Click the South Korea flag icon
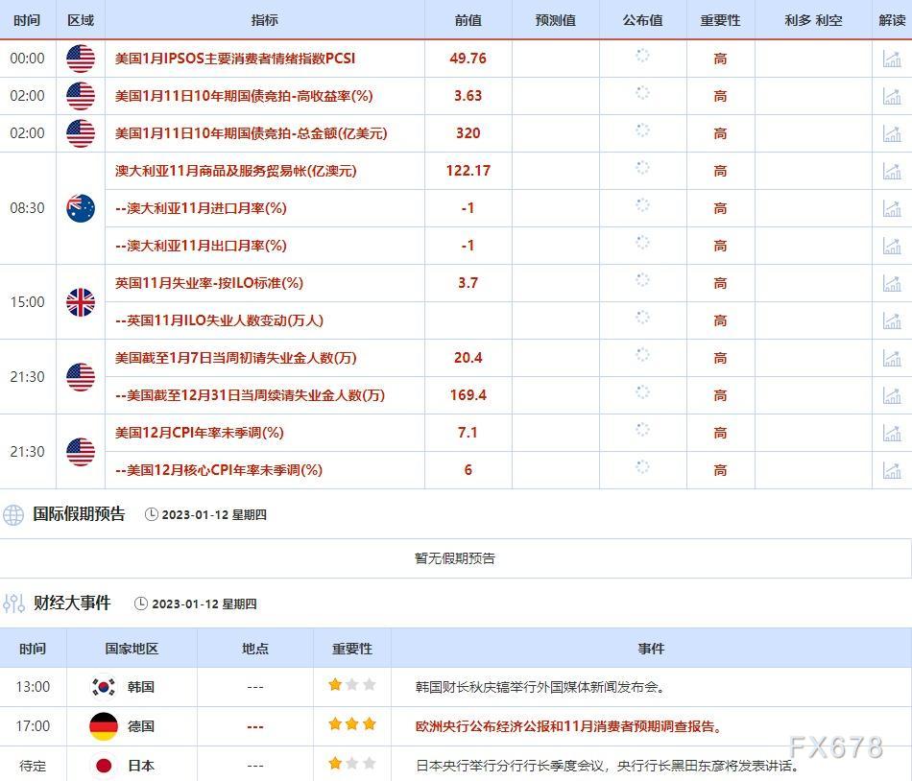 [x=104, y=687]
